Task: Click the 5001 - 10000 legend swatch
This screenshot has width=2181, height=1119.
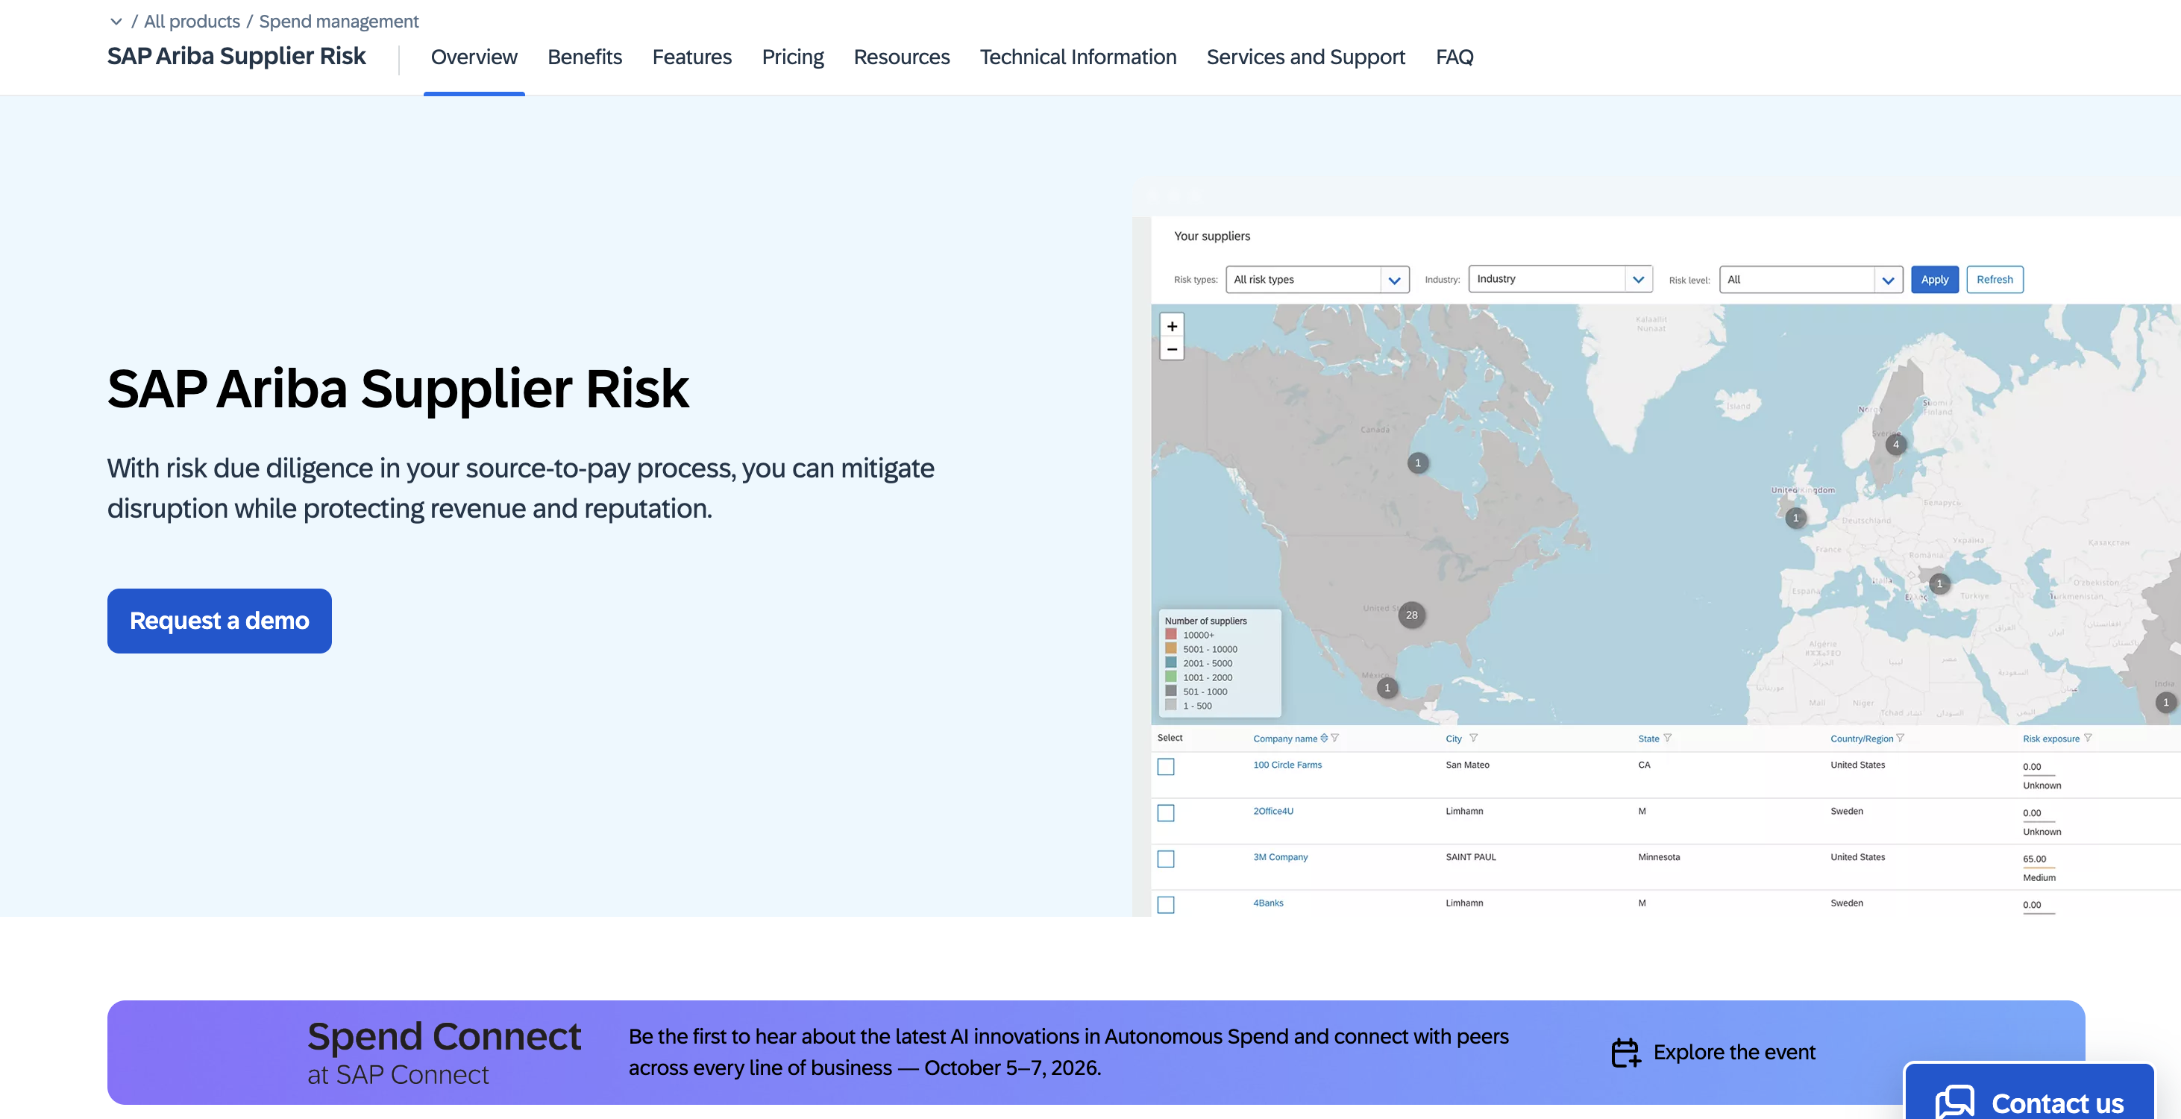Action: click(1171, 649)
